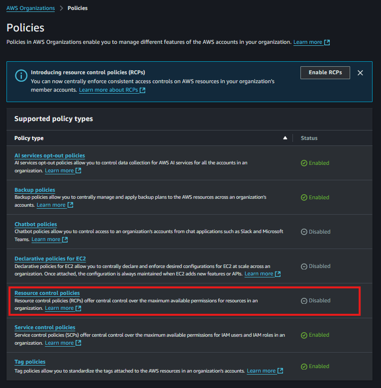Click Disabled status text for Declarative policies

319,266
